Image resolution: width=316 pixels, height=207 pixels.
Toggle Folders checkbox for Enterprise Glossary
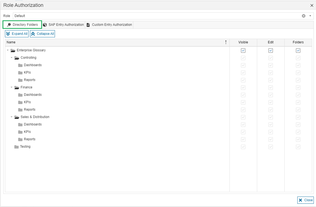point(298,51)
